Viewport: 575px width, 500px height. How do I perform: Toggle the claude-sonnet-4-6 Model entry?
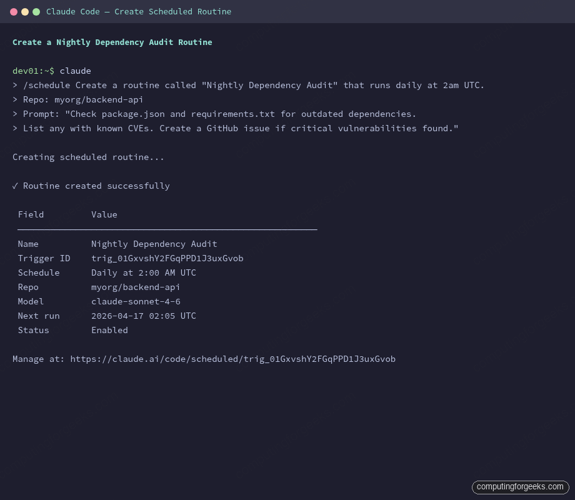point(135,301)
